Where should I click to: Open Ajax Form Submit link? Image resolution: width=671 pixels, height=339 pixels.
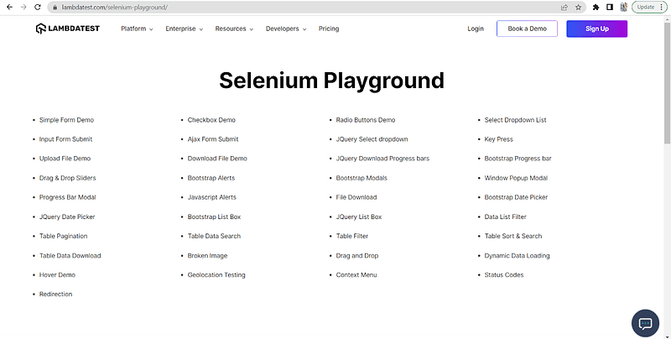(x=213, y=139)
